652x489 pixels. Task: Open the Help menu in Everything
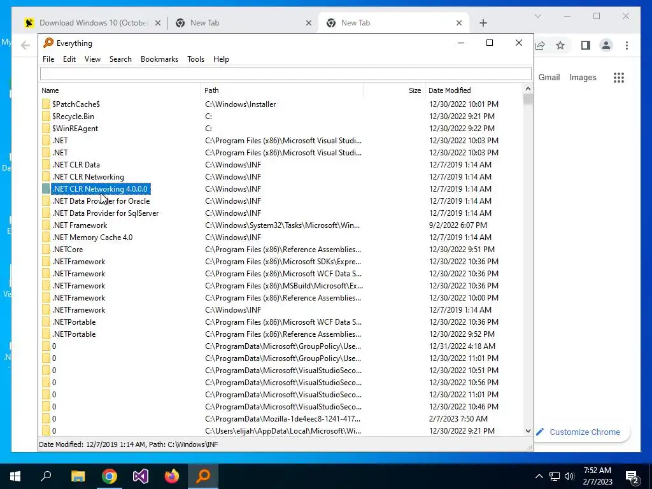[x=221, y=59]
